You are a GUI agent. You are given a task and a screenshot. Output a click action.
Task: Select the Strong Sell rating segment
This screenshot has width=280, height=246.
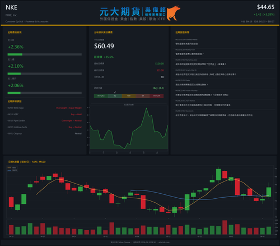pyautogui.click(x=157, y=96)
